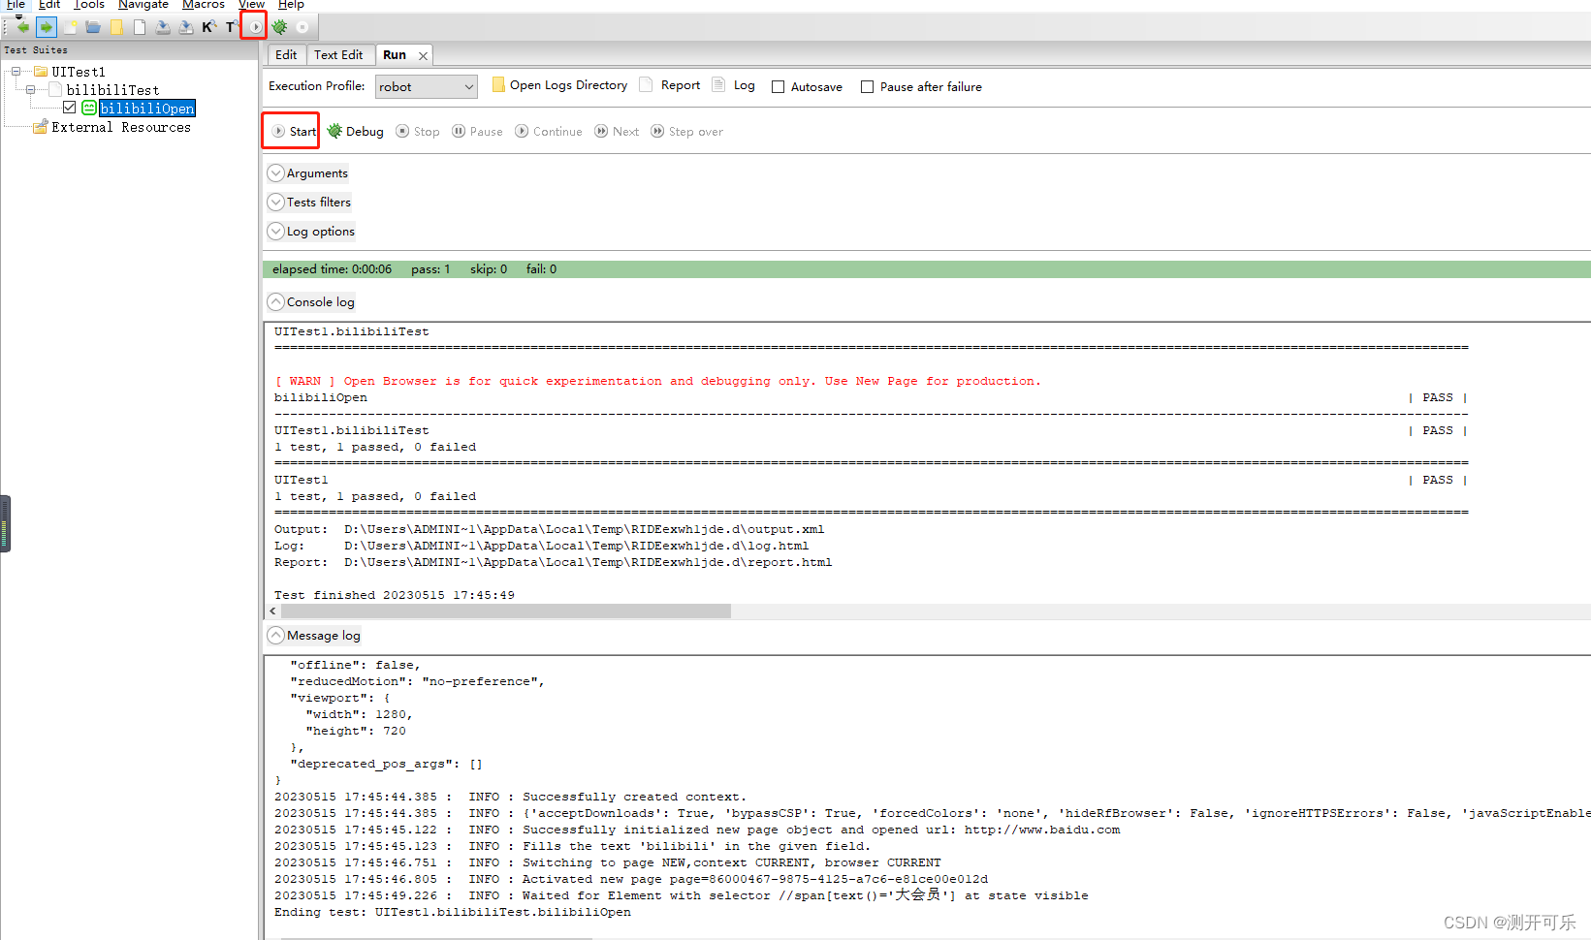The height and width of the screenshot is (940, 1591).
Task: Select the bilibiliTest suite label
Action: coord(112,90)
